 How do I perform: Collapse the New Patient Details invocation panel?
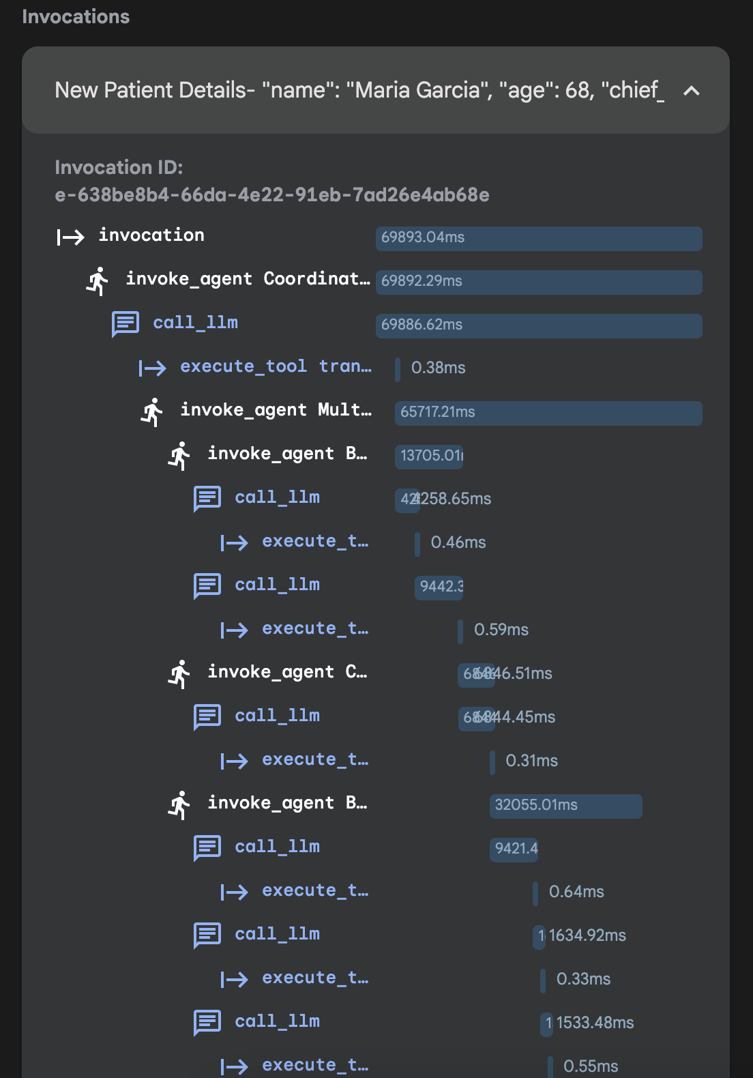[691, 91]
